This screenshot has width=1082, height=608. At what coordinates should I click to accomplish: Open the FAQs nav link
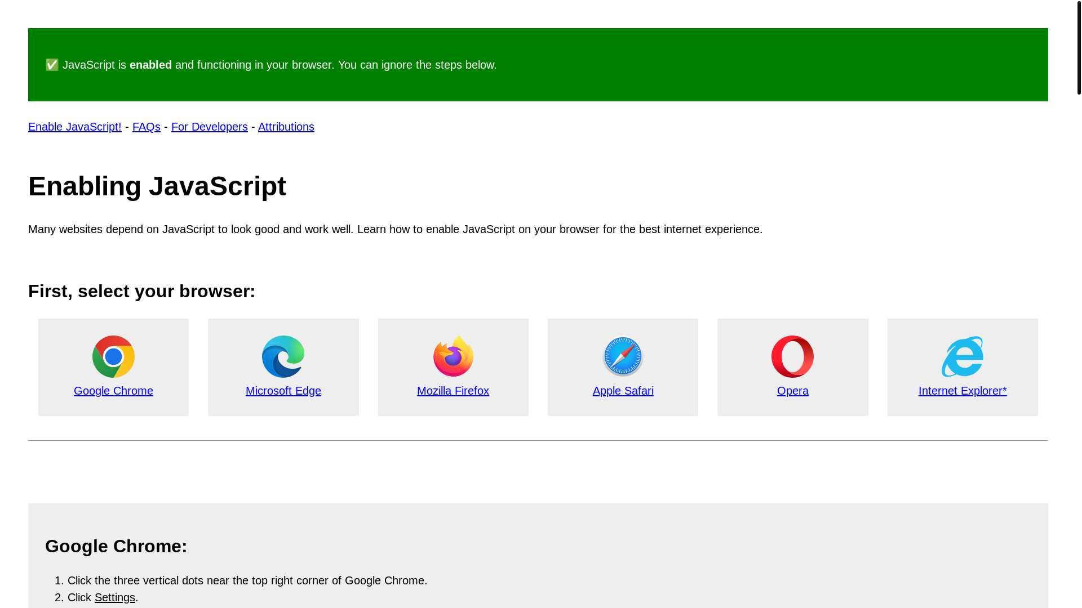tap(147, 127)
